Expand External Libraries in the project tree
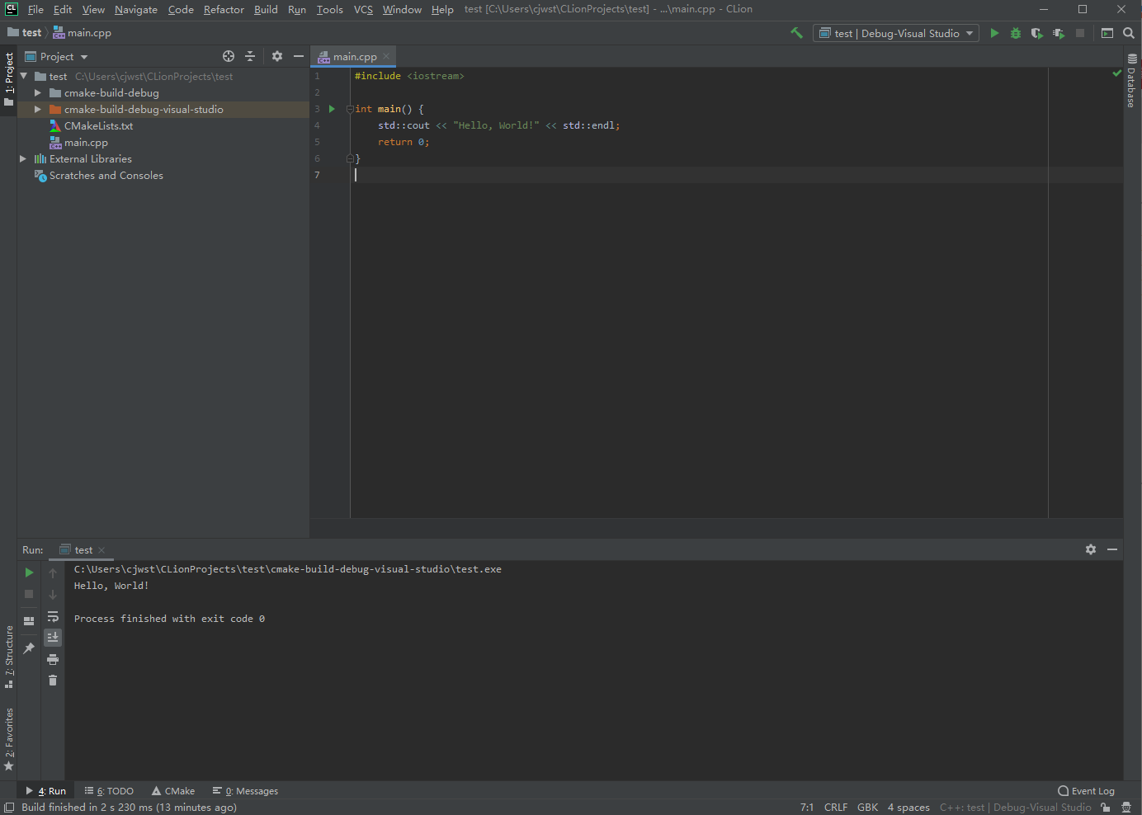This screenshot has height=815, width=1142. 22,158
